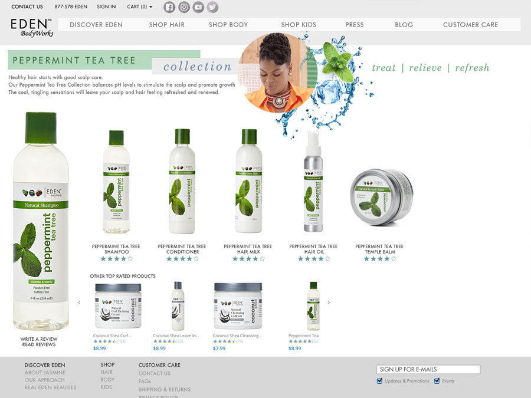Screen dimensions: 531x398
Task: Open Hair link under footer Shop
Action: point(106,372)
